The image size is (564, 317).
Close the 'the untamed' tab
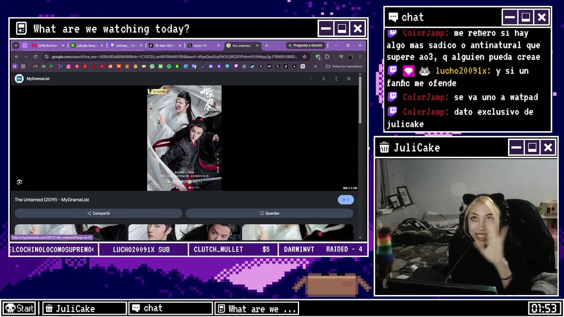tap(257, 45)
